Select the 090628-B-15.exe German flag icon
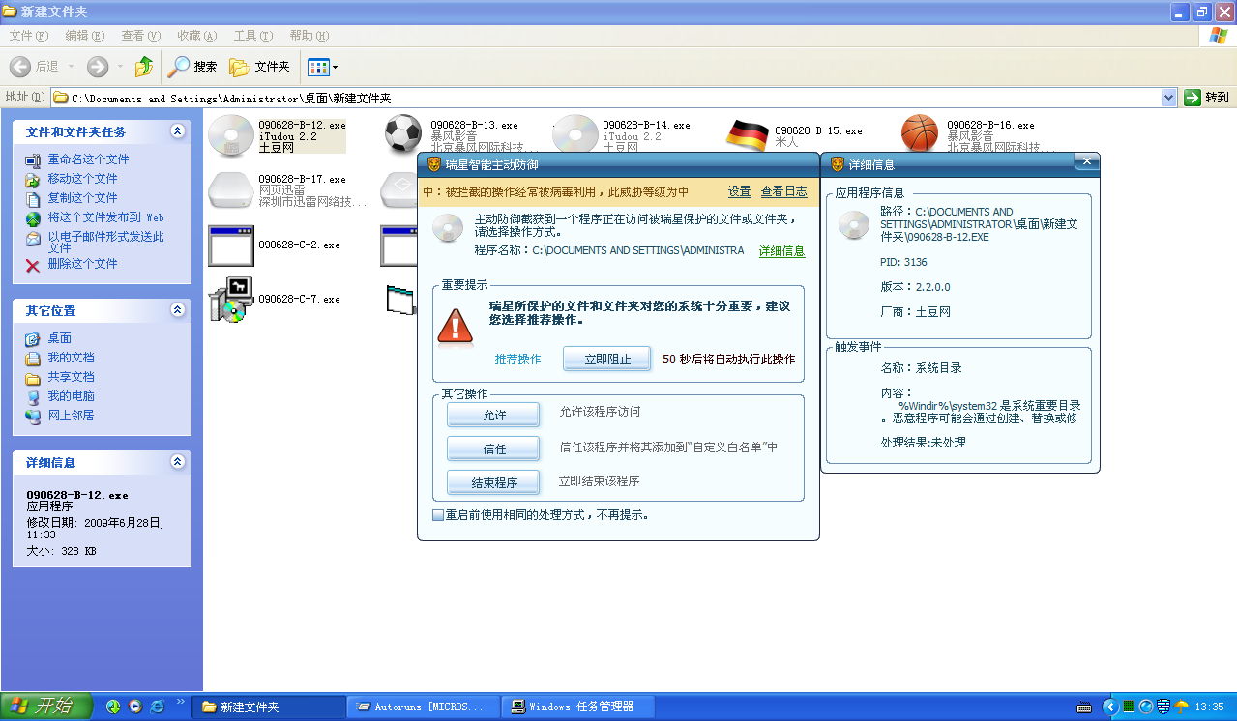 click(x=747, y=135)
